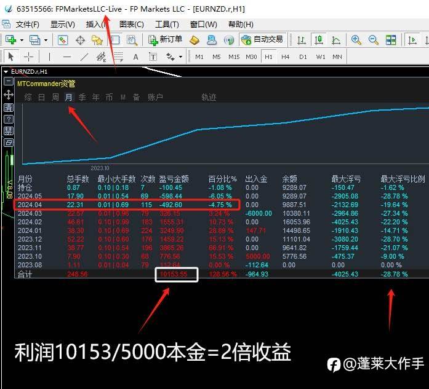429x389 pixels.
Task: Select the trendline drawing tool
Action: click(84, 57)
